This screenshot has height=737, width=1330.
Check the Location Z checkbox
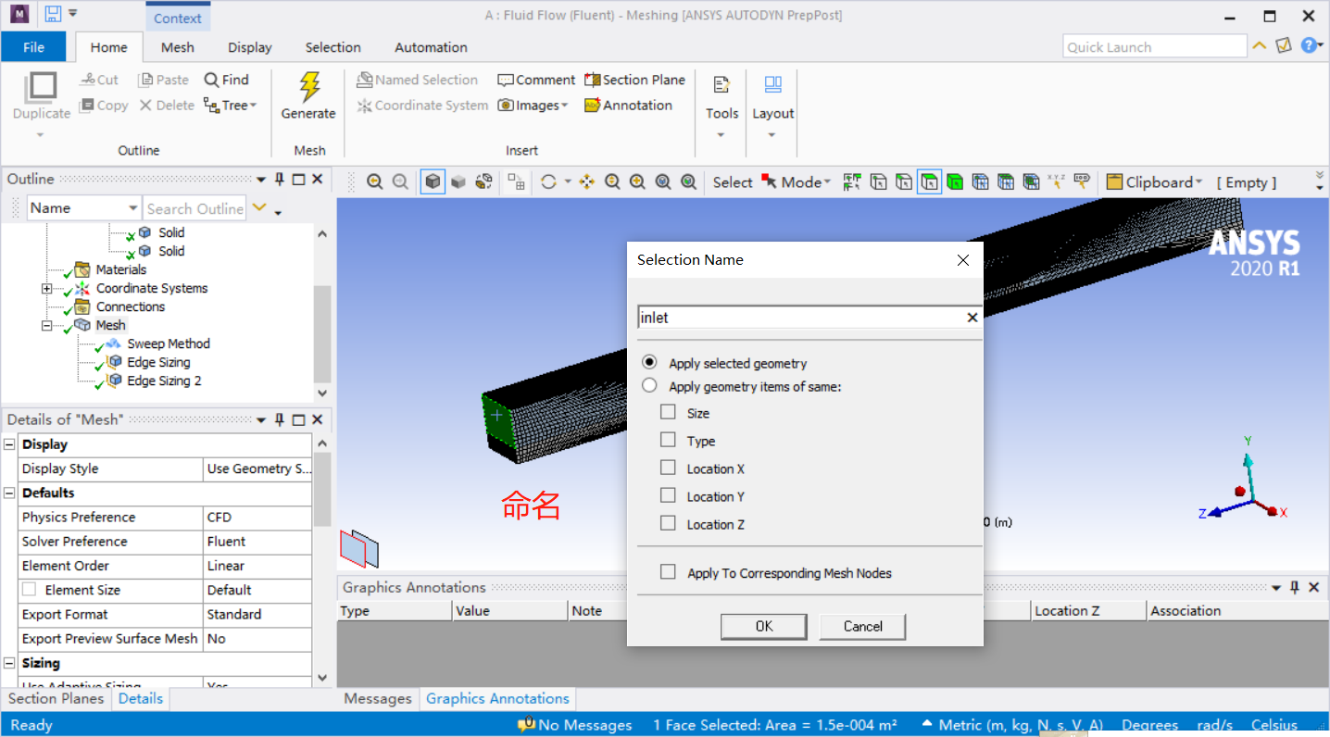(668, 523)
